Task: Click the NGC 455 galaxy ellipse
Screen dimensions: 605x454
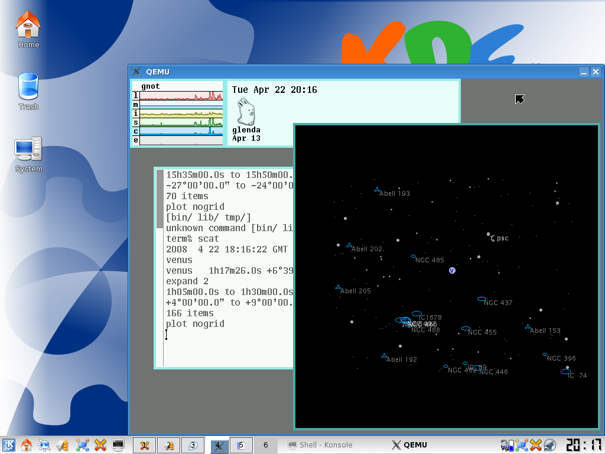Action: coord(466,329)
